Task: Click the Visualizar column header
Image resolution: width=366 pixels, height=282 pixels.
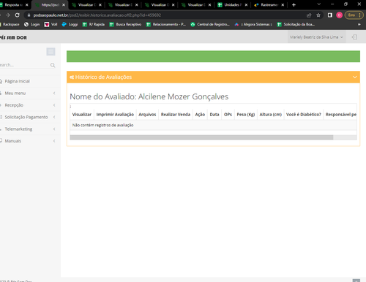Action: [82, 114]
